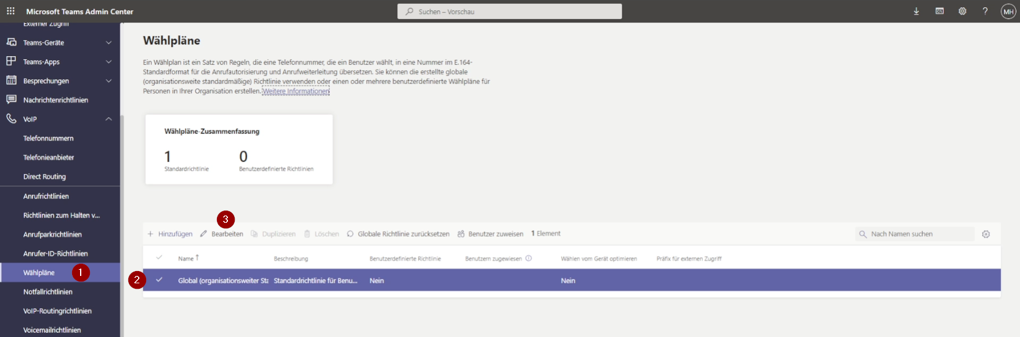The width and height of the screenshot is (1020, 337).
Task: Expand the Besprechungen chevron
Action: coord(109,81)
